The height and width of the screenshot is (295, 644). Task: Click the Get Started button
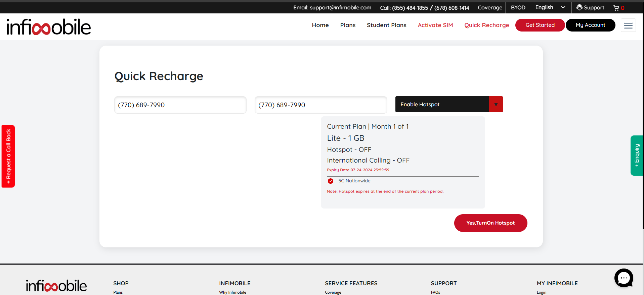click(540, 25)
